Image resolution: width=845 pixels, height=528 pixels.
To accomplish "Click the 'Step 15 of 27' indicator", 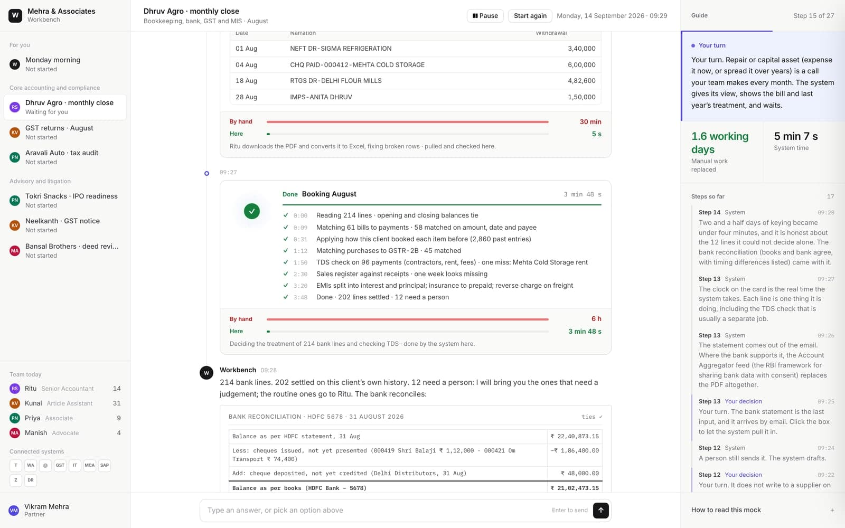I will [814, 16].
